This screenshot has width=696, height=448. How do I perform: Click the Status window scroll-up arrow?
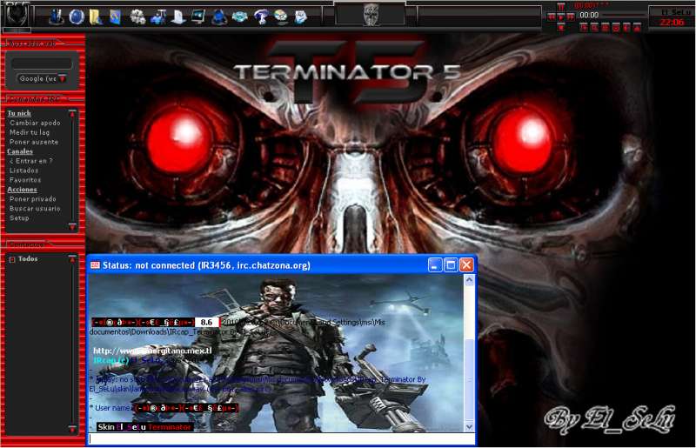pyautogui.click(x=469, y=280)
